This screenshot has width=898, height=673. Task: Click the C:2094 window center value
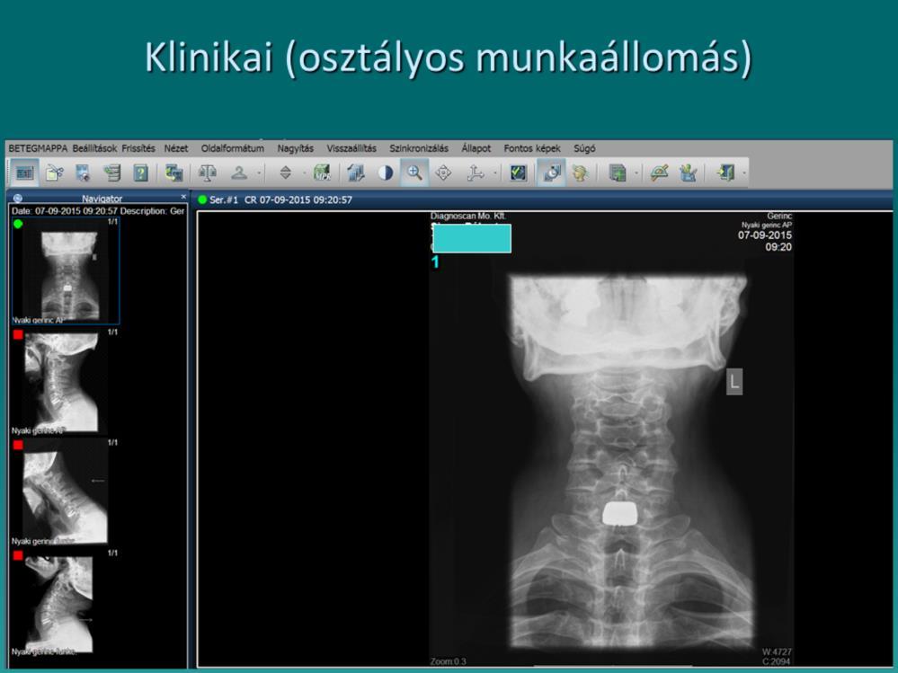[x=777, y=661]
